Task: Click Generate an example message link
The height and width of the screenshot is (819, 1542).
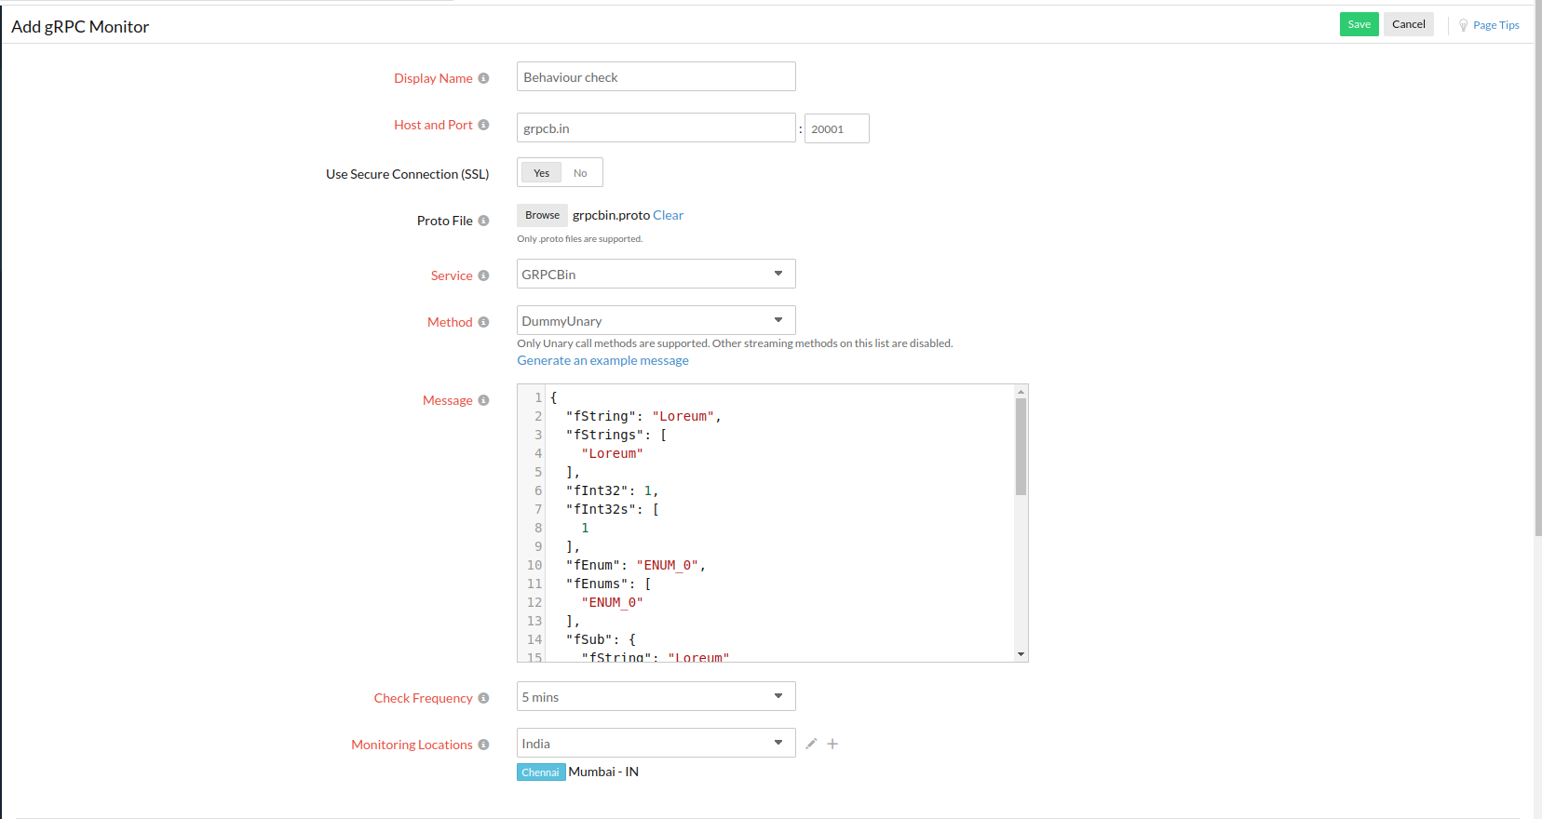Action: [x=602, y=361]
